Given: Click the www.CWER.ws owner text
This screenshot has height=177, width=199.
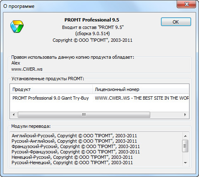Looking at the screenshot, I should pos(27,69).
